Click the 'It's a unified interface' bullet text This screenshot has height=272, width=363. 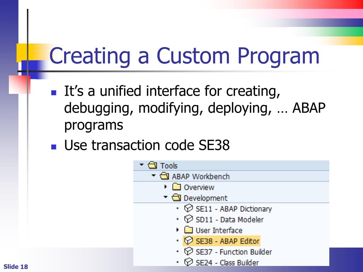click(195, 108)
